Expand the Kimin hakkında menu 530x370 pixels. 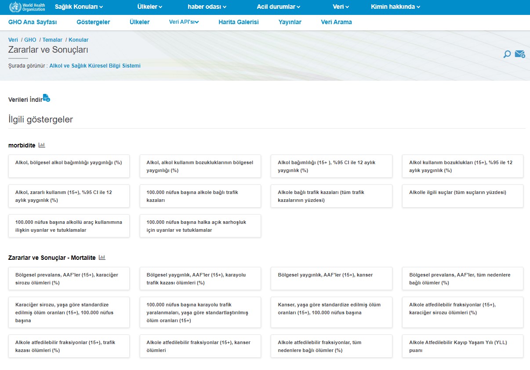pos(396,7)
